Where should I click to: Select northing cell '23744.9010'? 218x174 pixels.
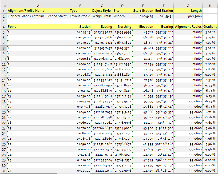coord(122,128)
